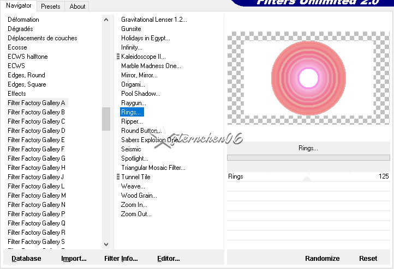Choose the Kaleidoscope II... filter

(144, 57)
